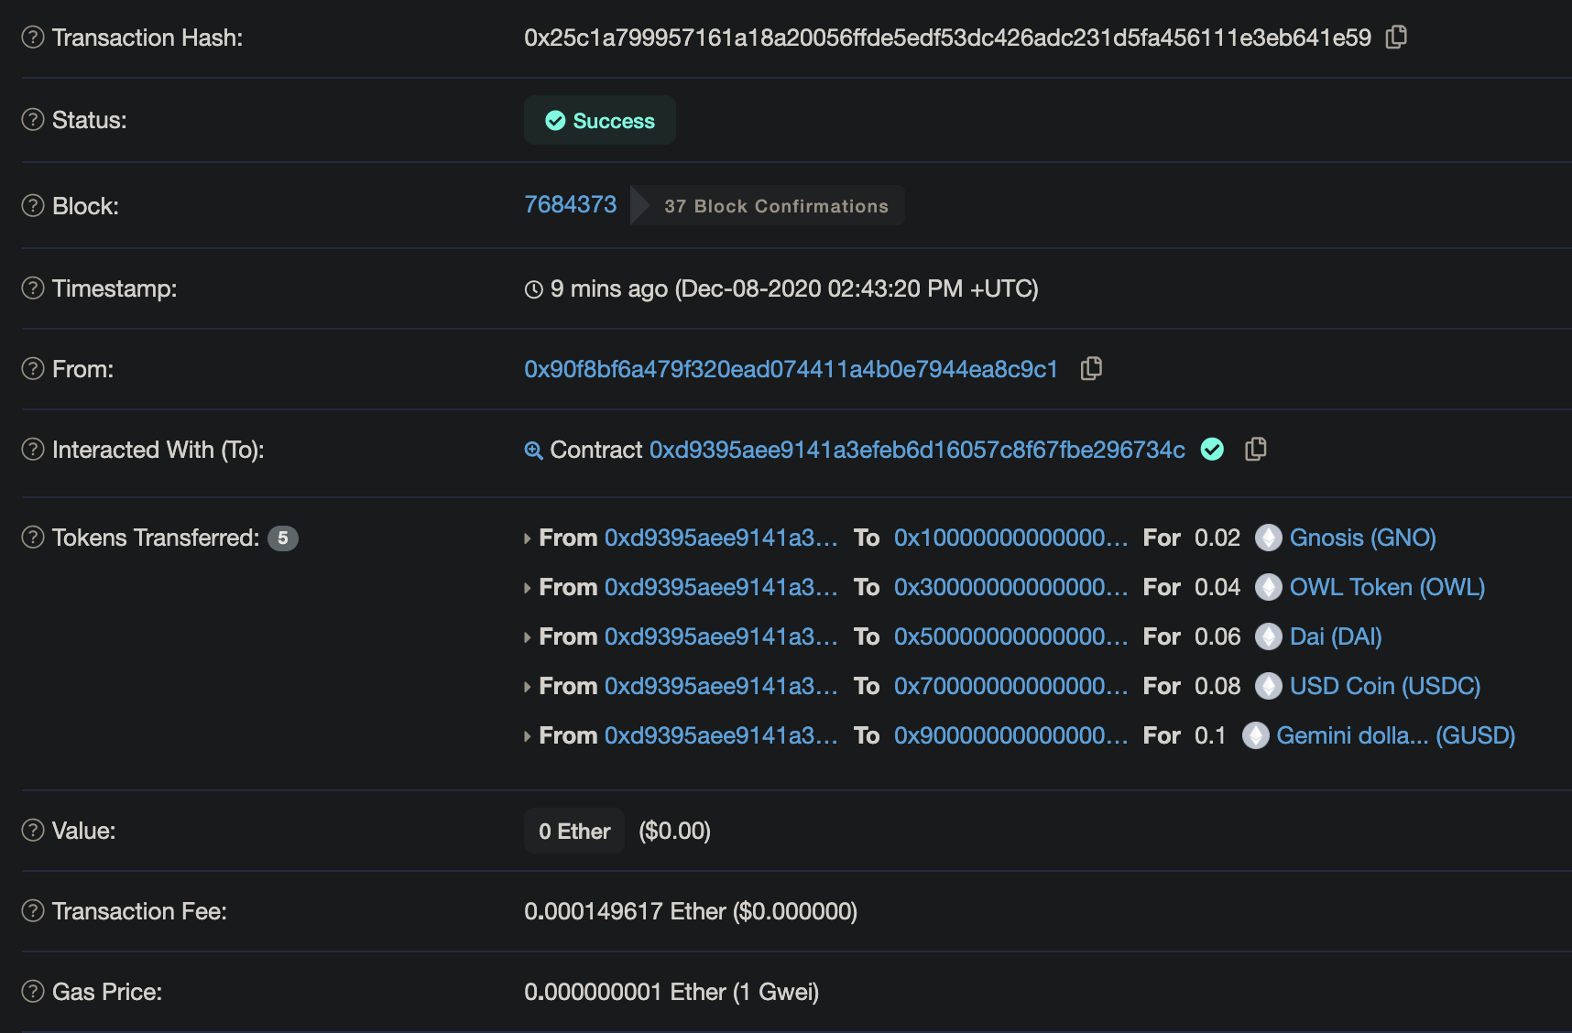This screenshot has width=1572, height=1033.
Task: Click the transaction hash text
Action: pos(947,38)
